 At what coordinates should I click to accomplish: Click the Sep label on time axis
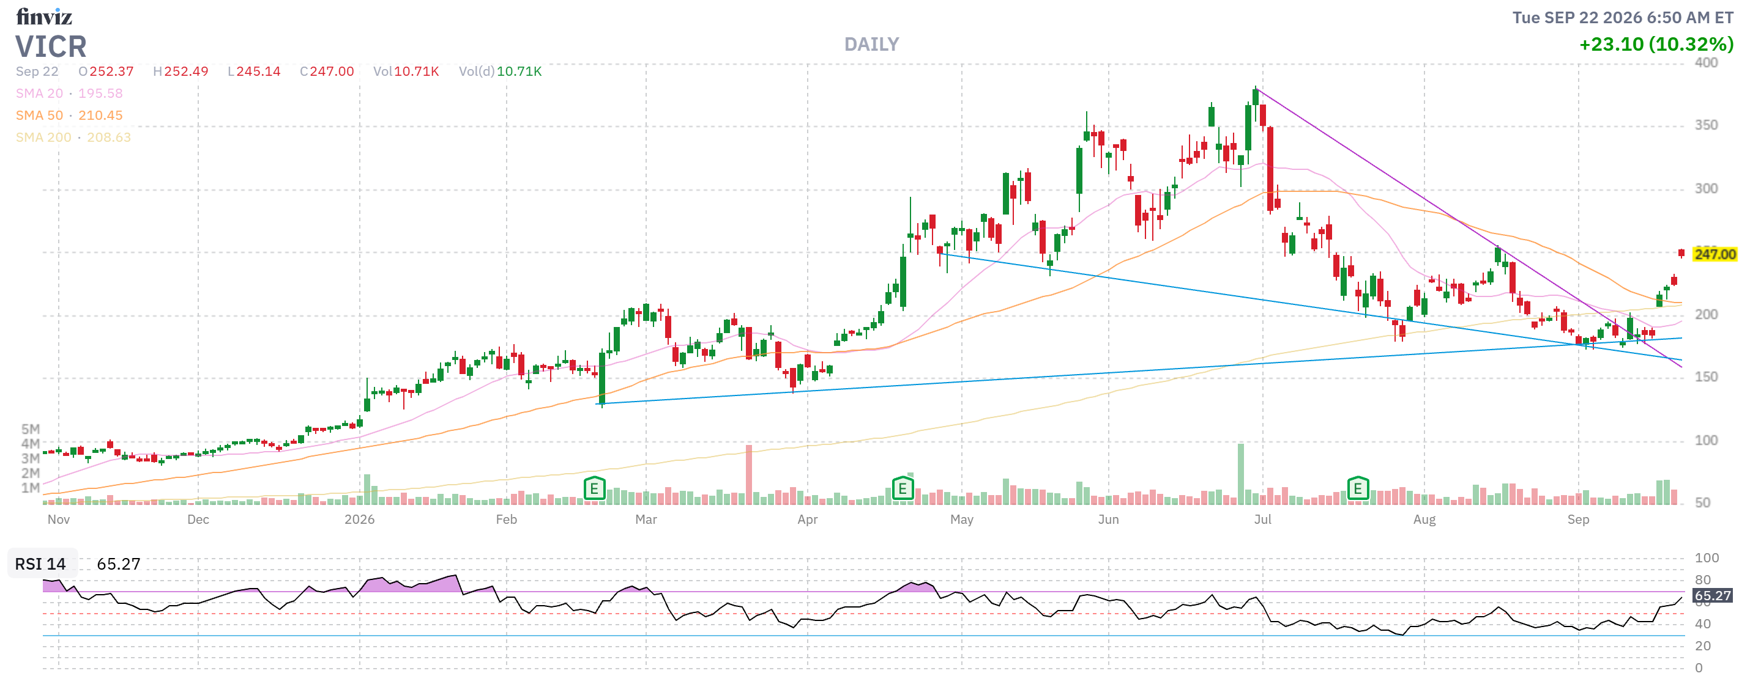tap(1577, 520)
